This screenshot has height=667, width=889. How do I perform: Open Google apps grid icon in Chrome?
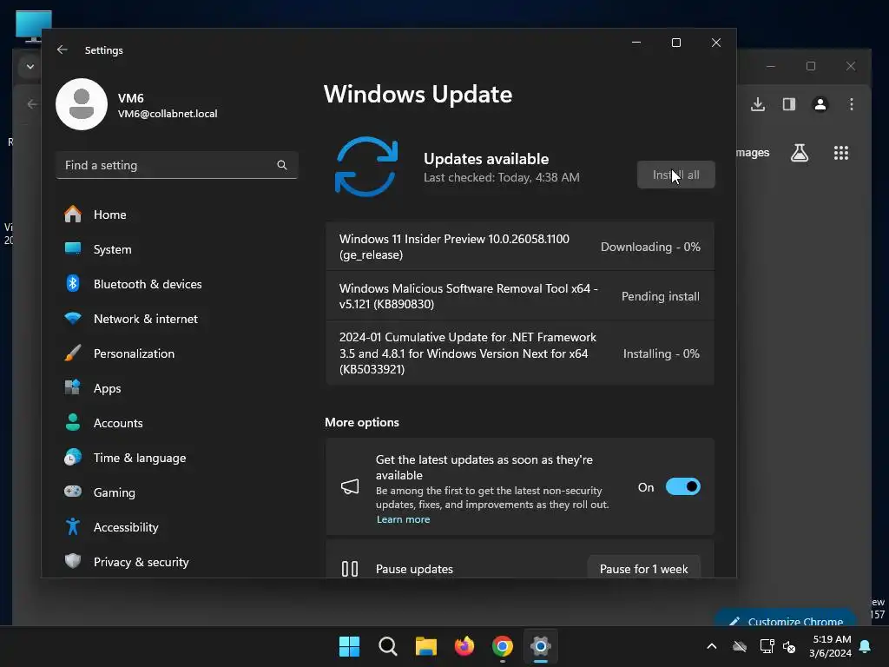pyautogui.click(x=840, y=153)
